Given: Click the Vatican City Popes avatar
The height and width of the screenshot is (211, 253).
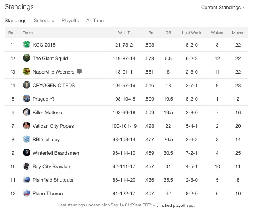Looking at the screenshot, I should [x=27, y=126].
